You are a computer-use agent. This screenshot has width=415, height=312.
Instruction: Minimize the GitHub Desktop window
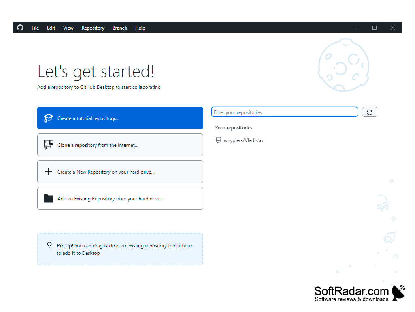coord(356,28)
